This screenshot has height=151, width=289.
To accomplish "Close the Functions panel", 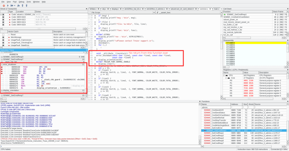I will (x=288, y=101).
